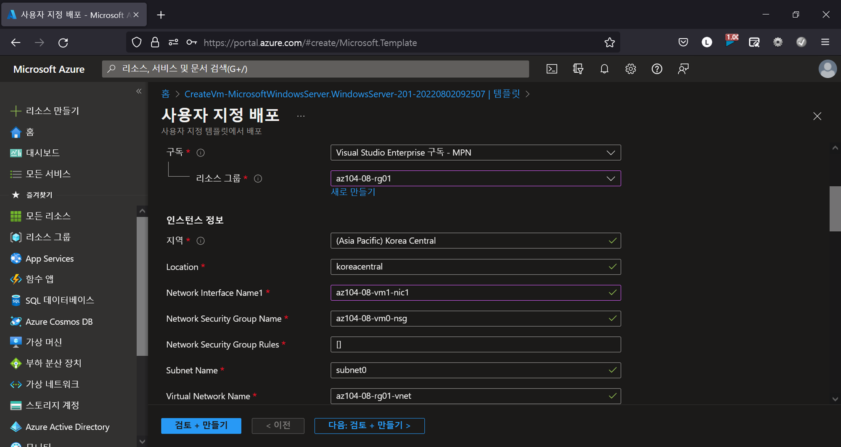841x447 pixels.
Task: Click tracking protection shield icon
Action: [137, 42]
